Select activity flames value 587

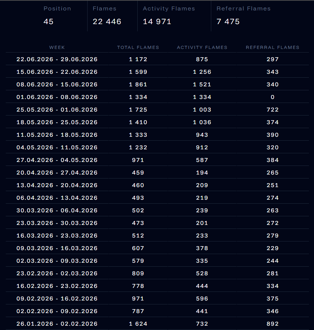(x=202, y=160)
